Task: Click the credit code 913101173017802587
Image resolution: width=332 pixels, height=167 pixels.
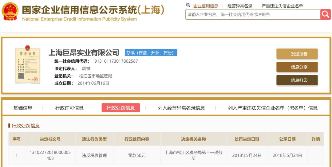Action: (116, 61)
